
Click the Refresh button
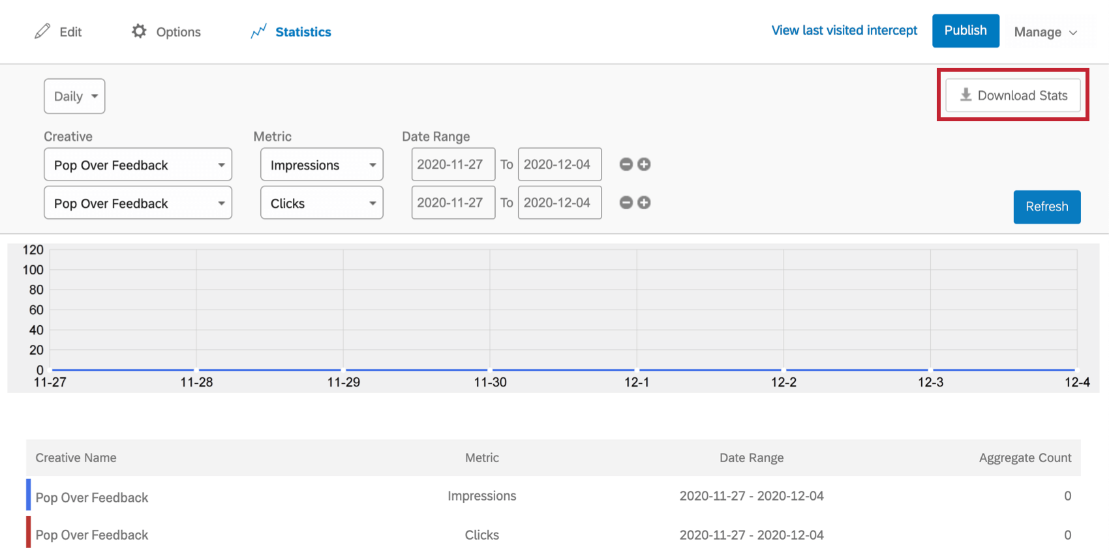(x=1046, y=207)
